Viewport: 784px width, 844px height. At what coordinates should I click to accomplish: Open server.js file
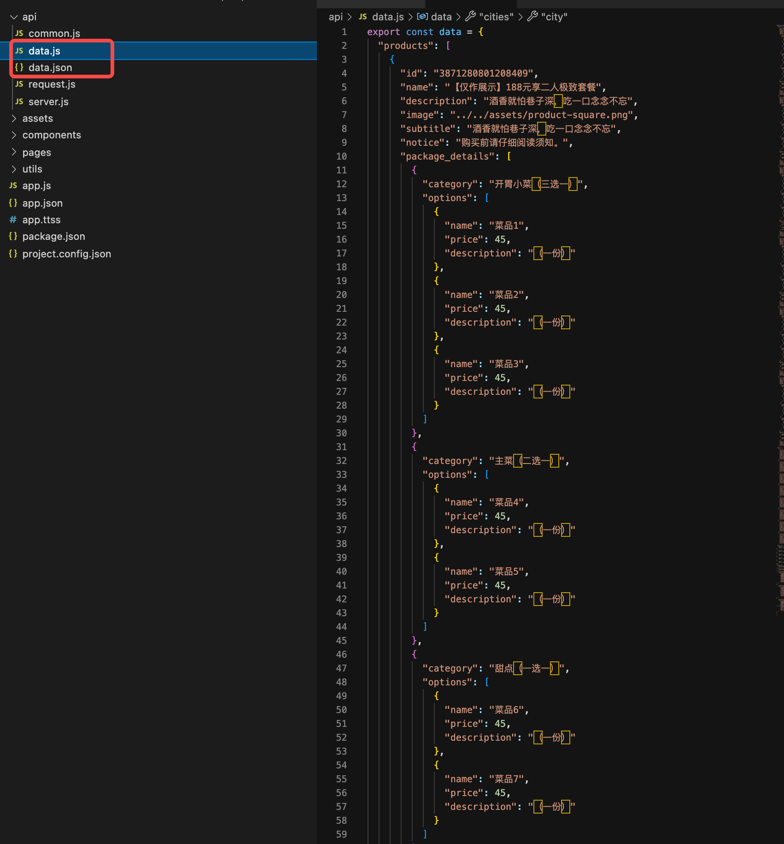(x=48, y=101)
